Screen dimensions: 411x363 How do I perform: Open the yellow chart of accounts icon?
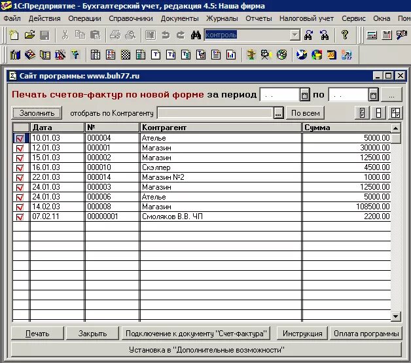45,55
